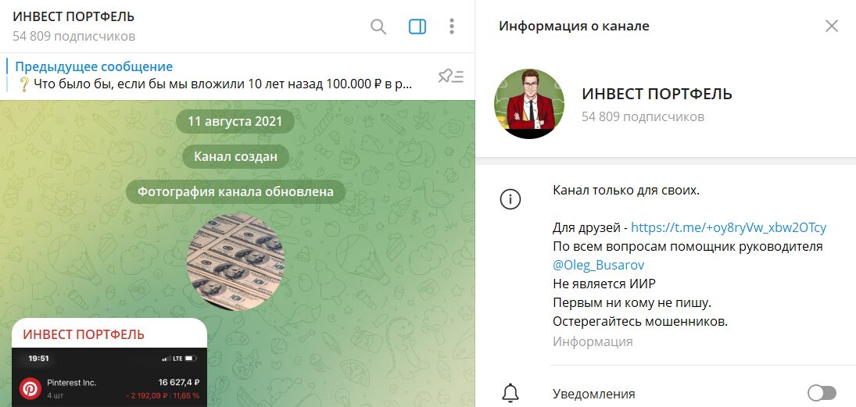
Task: Open the @Oleg_Busarov profile link
Action: (598, 265)
